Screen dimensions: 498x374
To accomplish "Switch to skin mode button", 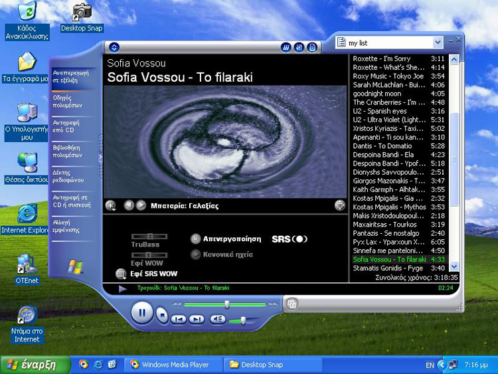I will click(292, 304).
